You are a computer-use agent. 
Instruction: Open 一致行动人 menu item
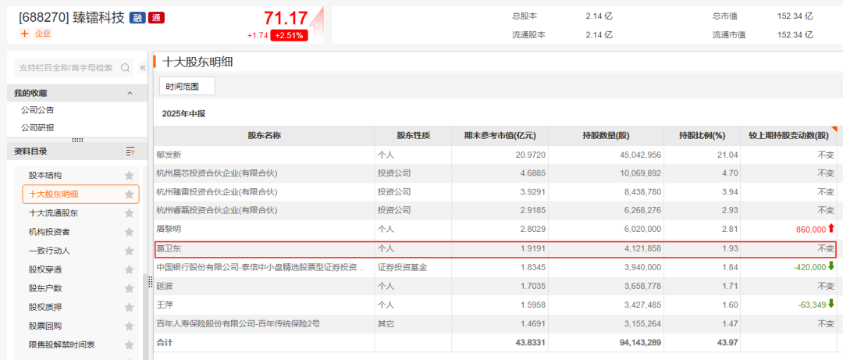click(x=49, y=251)
